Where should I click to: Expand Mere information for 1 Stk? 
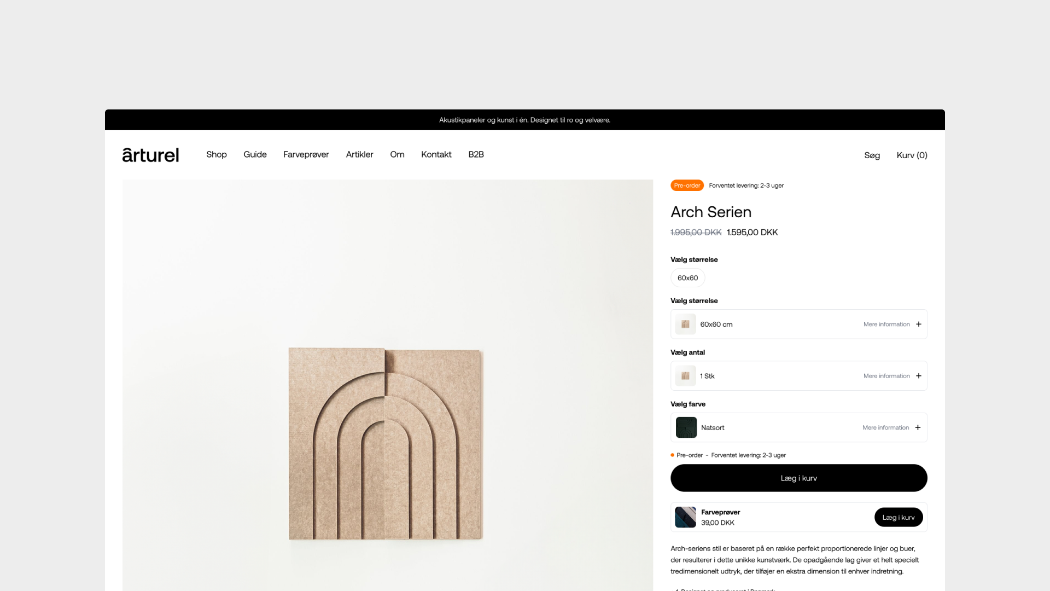click(x=886, y=376)
